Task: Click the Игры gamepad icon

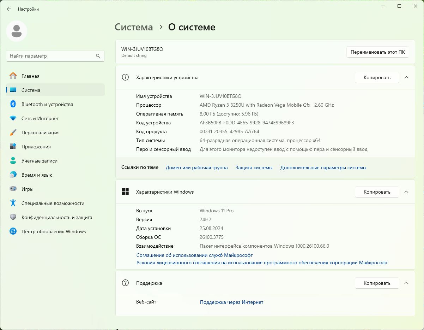Action: (x=13, y=189)
